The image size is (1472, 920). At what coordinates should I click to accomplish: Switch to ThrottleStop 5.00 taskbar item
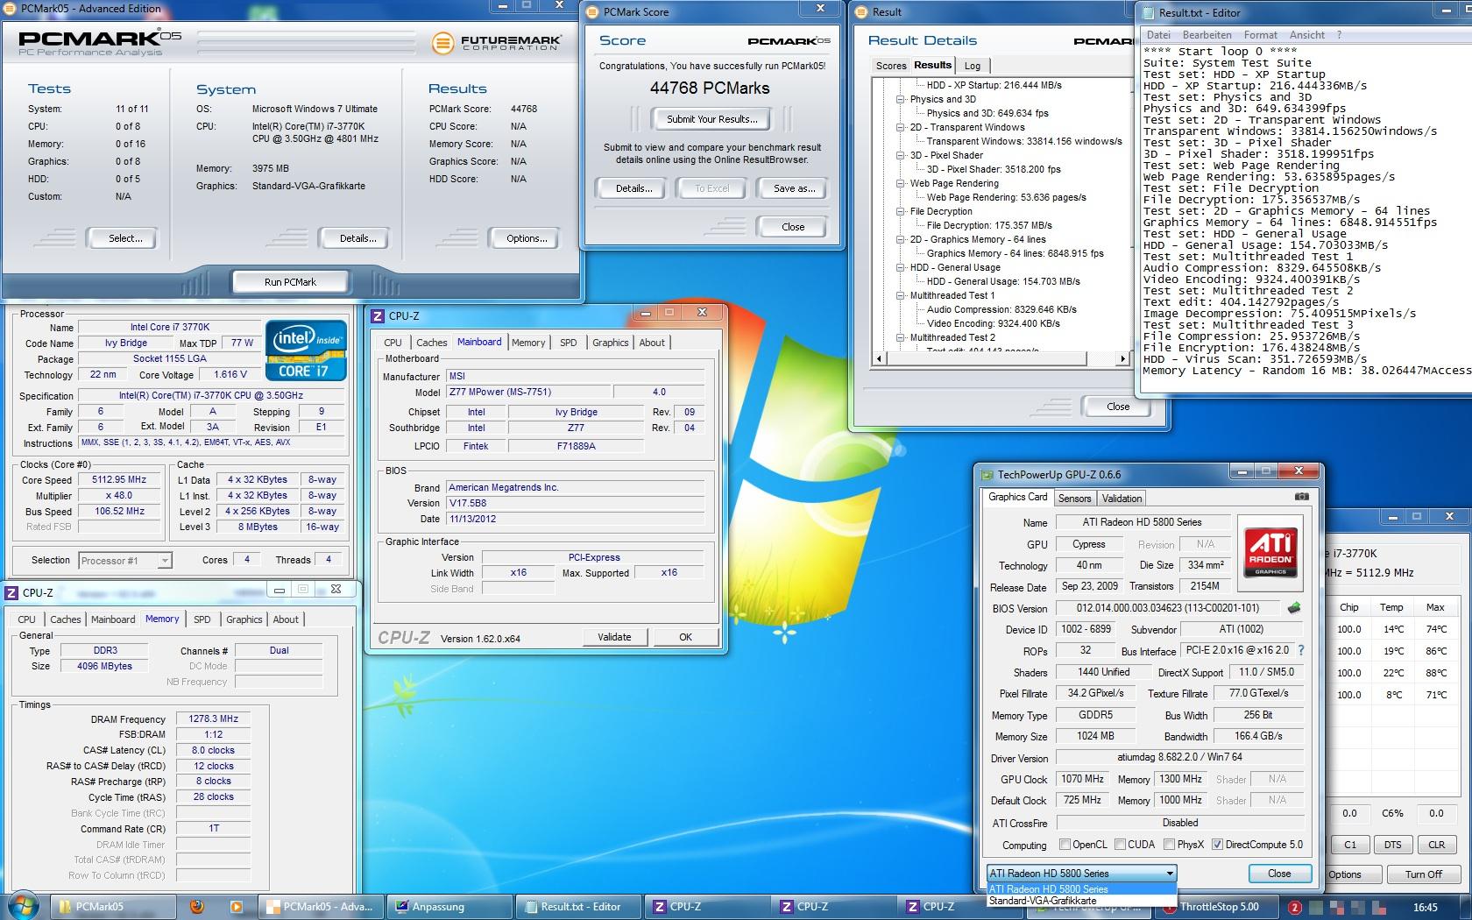[x=1218, y=907]
